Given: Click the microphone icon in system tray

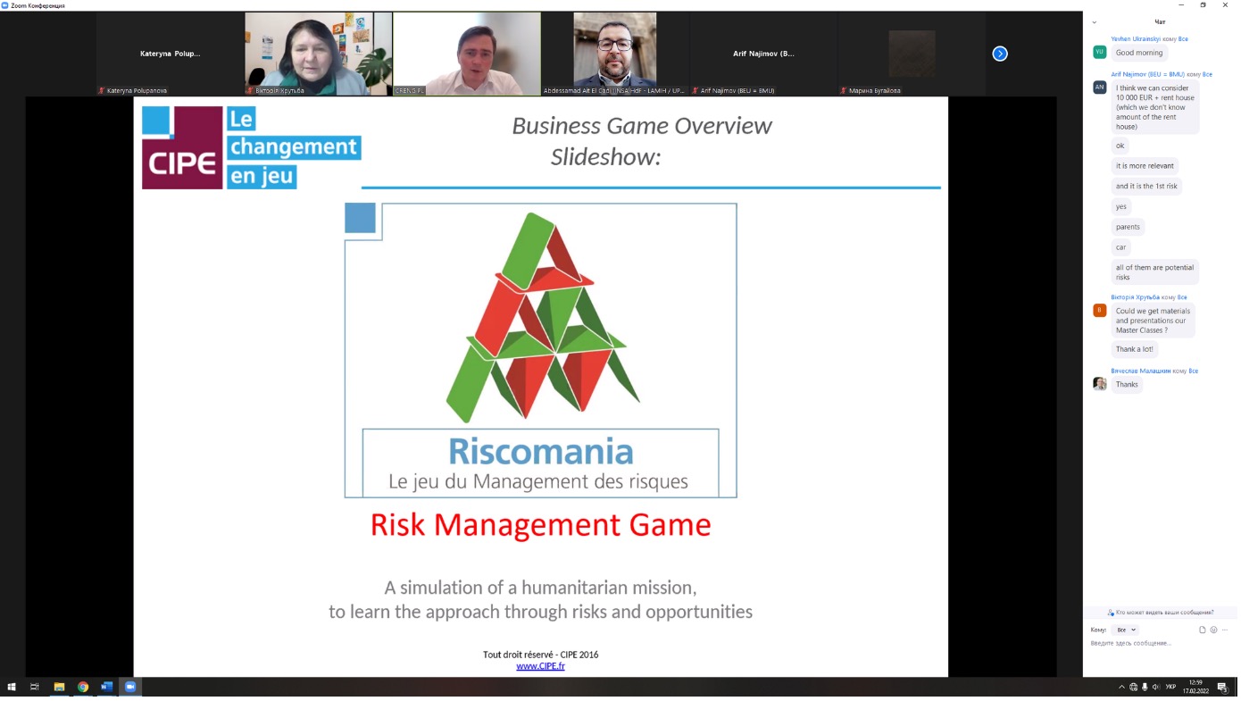Looking at the screenshot, I should (x=1145, y=687).
